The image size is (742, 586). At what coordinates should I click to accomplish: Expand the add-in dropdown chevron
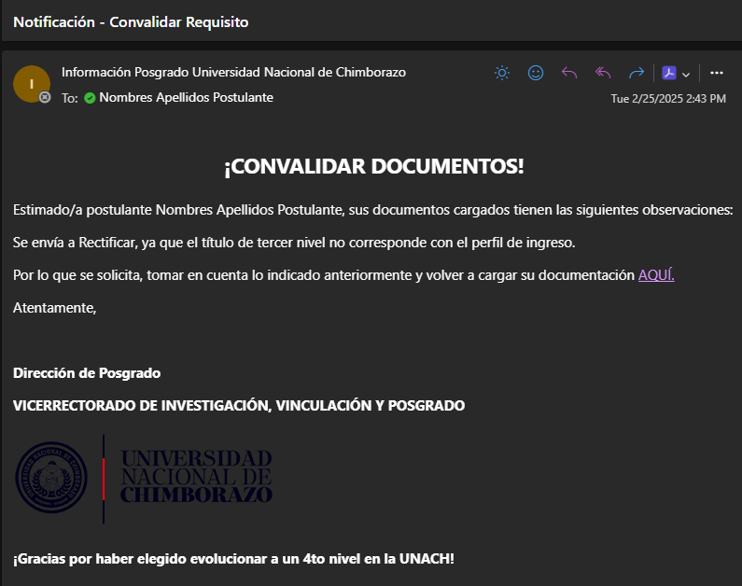point(686,75)
